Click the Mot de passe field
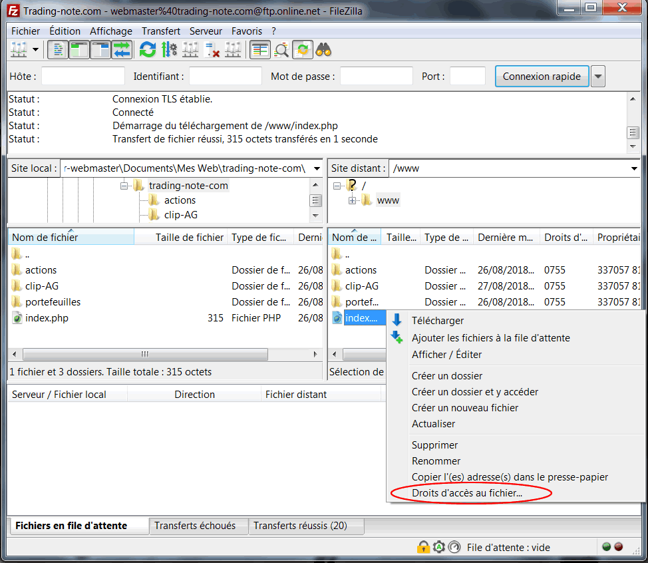Image resolution: width=648 pixels, height=563 pixels. (376, 76)
